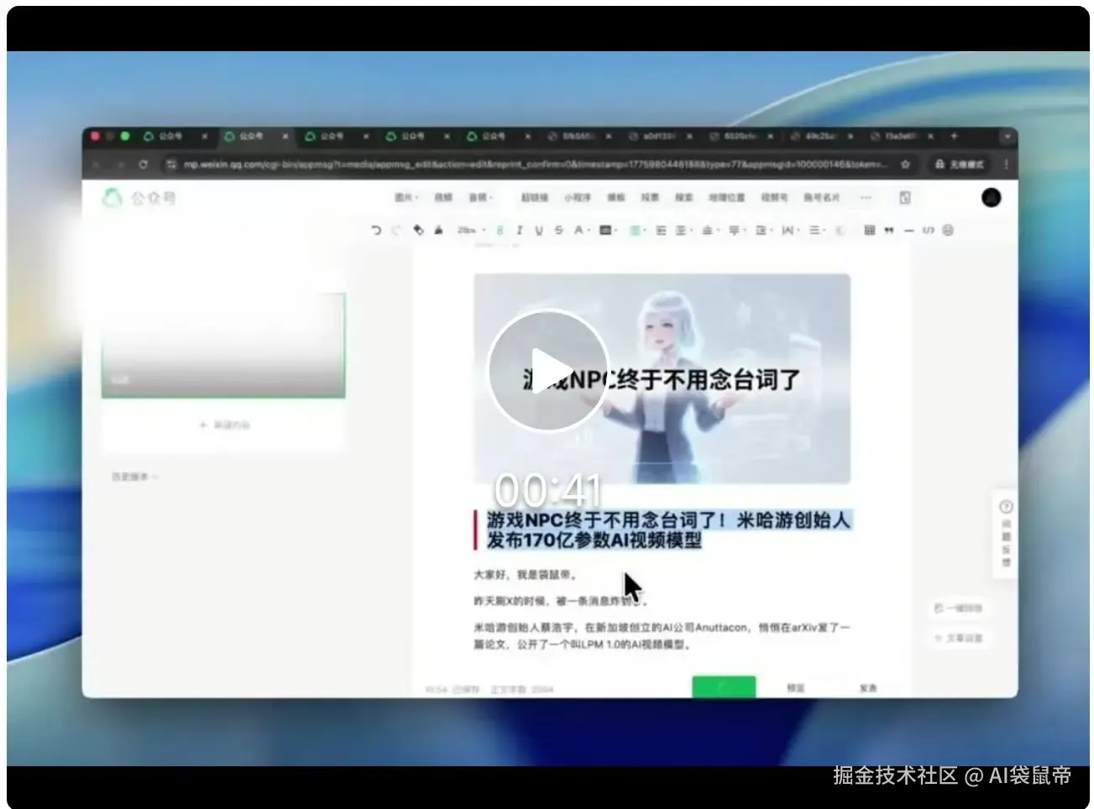The height and width of the screenshot is (809, 1094).
Task: Click the paragraph "大家好，我是袋鼠帝。"
Action: coord(526,576)
